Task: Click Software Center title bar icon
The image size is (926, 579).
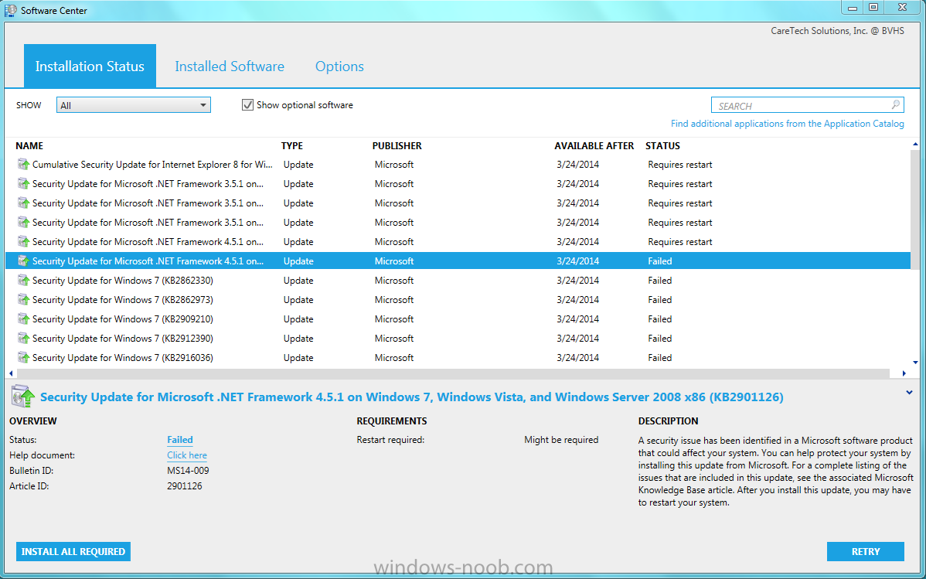Action: (11, 10)
